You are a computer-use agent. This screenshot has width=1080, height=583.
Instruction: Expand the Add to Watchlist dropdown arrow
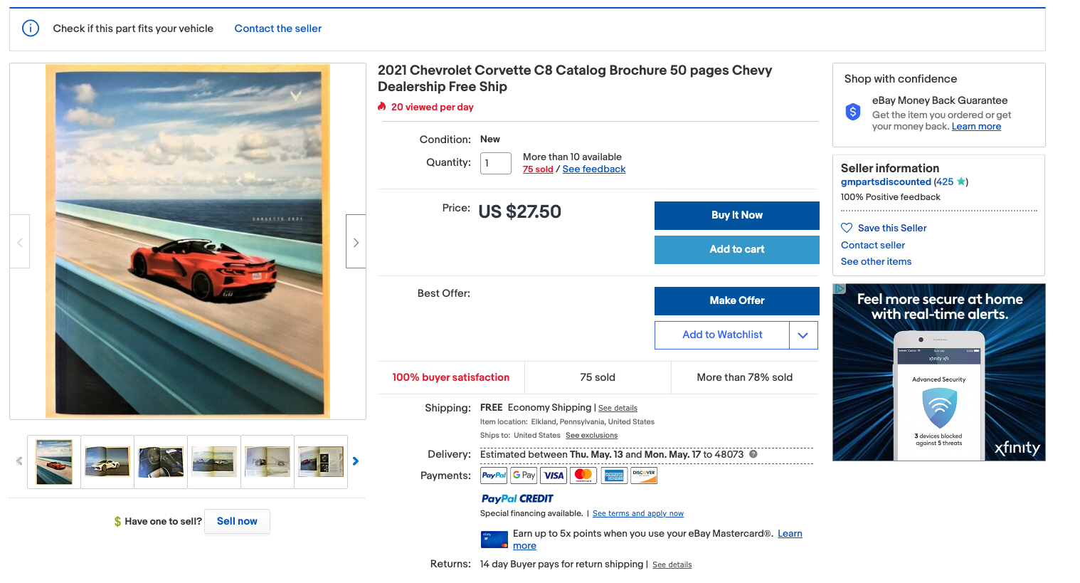(803, 335)
